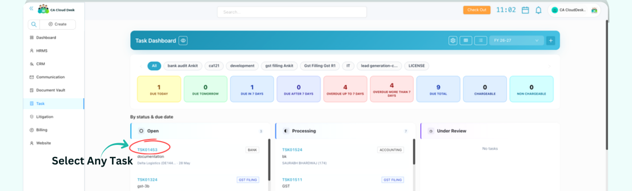Open the Due In 7 Days card
This screenshot has height=191, width=632.
(252, 89)
